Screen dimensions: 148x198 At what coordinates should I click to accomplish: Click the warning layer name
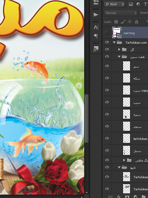129,33
